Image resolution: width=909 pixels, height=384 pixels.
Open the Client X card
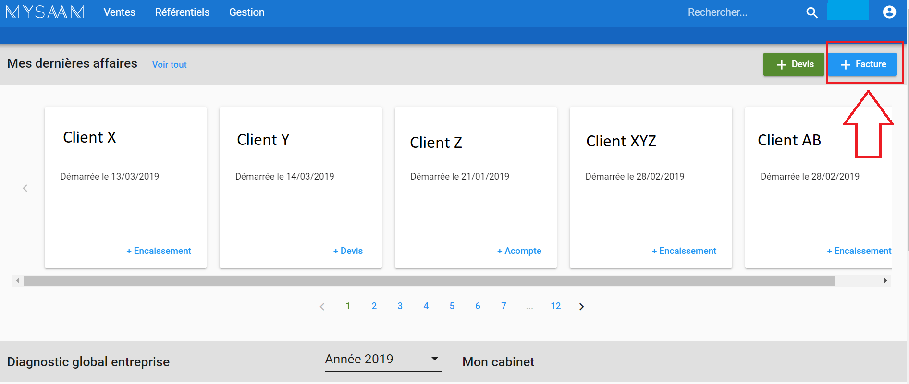[x=125, y=187]
